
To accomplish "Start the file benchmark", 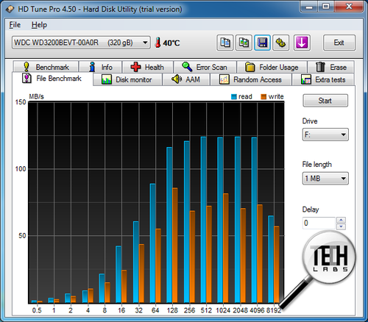I will point(325,101).
